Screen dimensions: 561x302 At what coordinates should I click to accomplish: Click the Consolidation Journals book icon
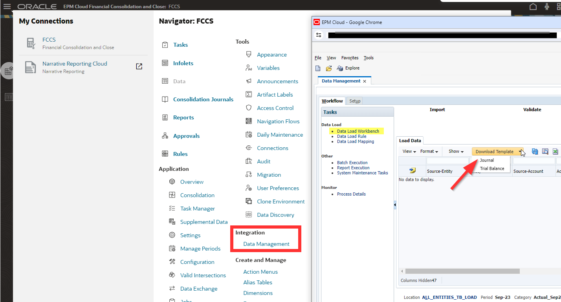click(x=165, y=99)
